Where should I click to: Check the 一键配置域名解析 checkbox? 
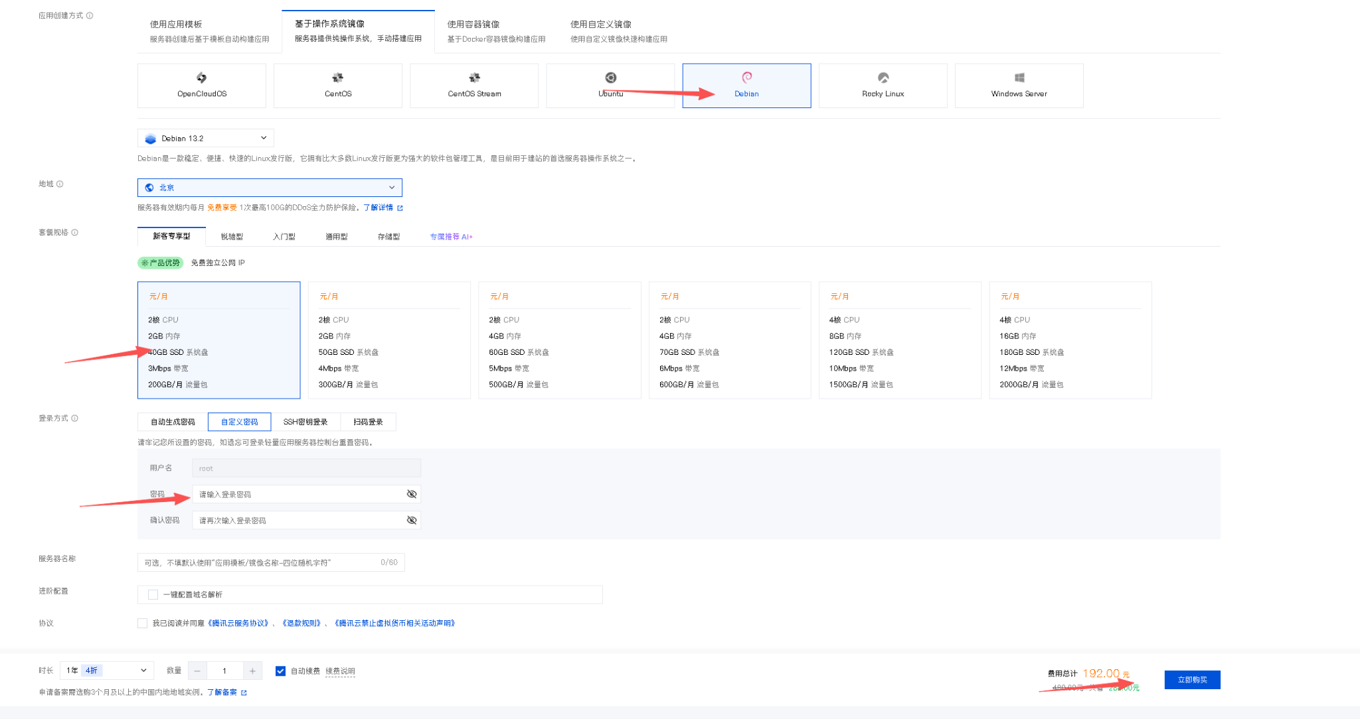pos(153,594)
